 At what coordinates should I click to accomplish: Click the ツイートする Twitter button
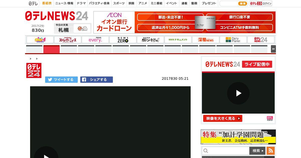(61, 80)
